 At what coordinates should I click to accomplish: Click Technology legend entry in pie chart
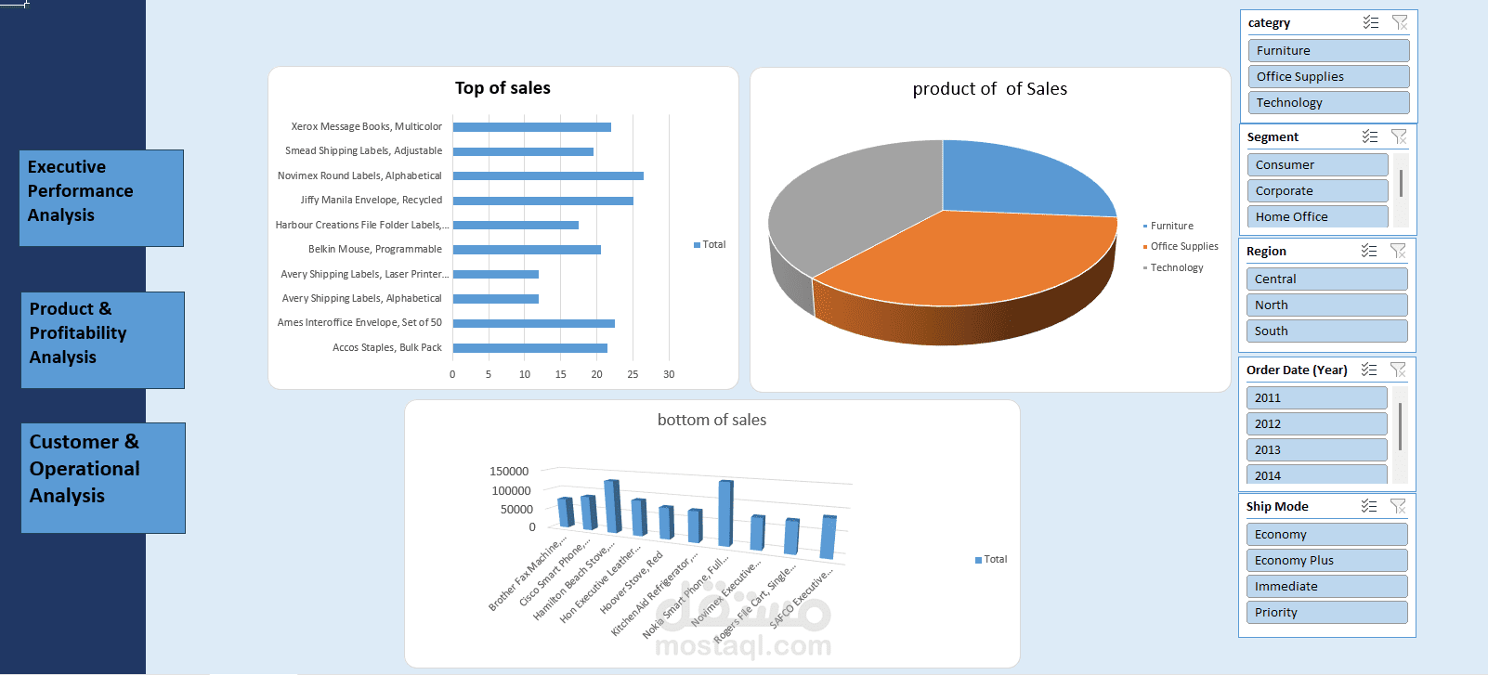(1172, 267)
